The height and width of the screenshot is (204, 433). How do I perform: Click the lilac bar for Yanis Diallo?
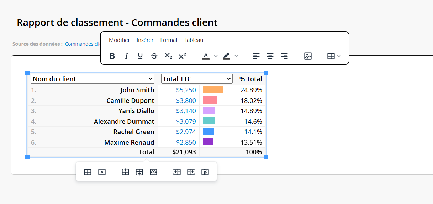[x=208, y=110]
